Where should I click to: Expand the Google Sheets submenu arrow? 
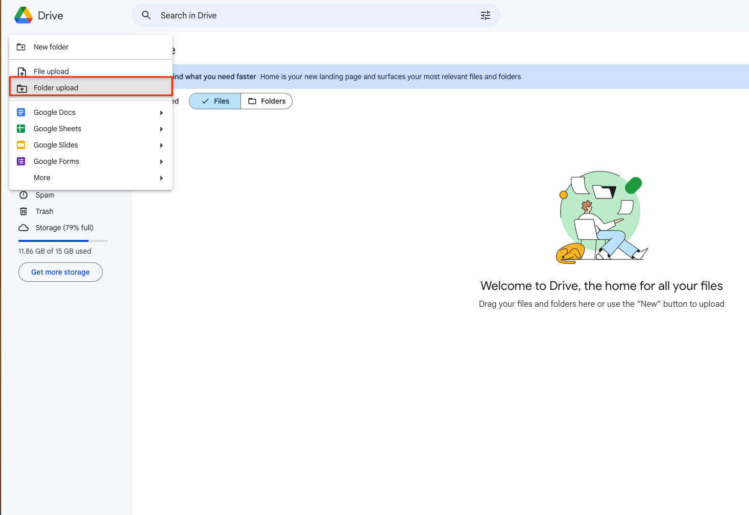click(161, 129)
